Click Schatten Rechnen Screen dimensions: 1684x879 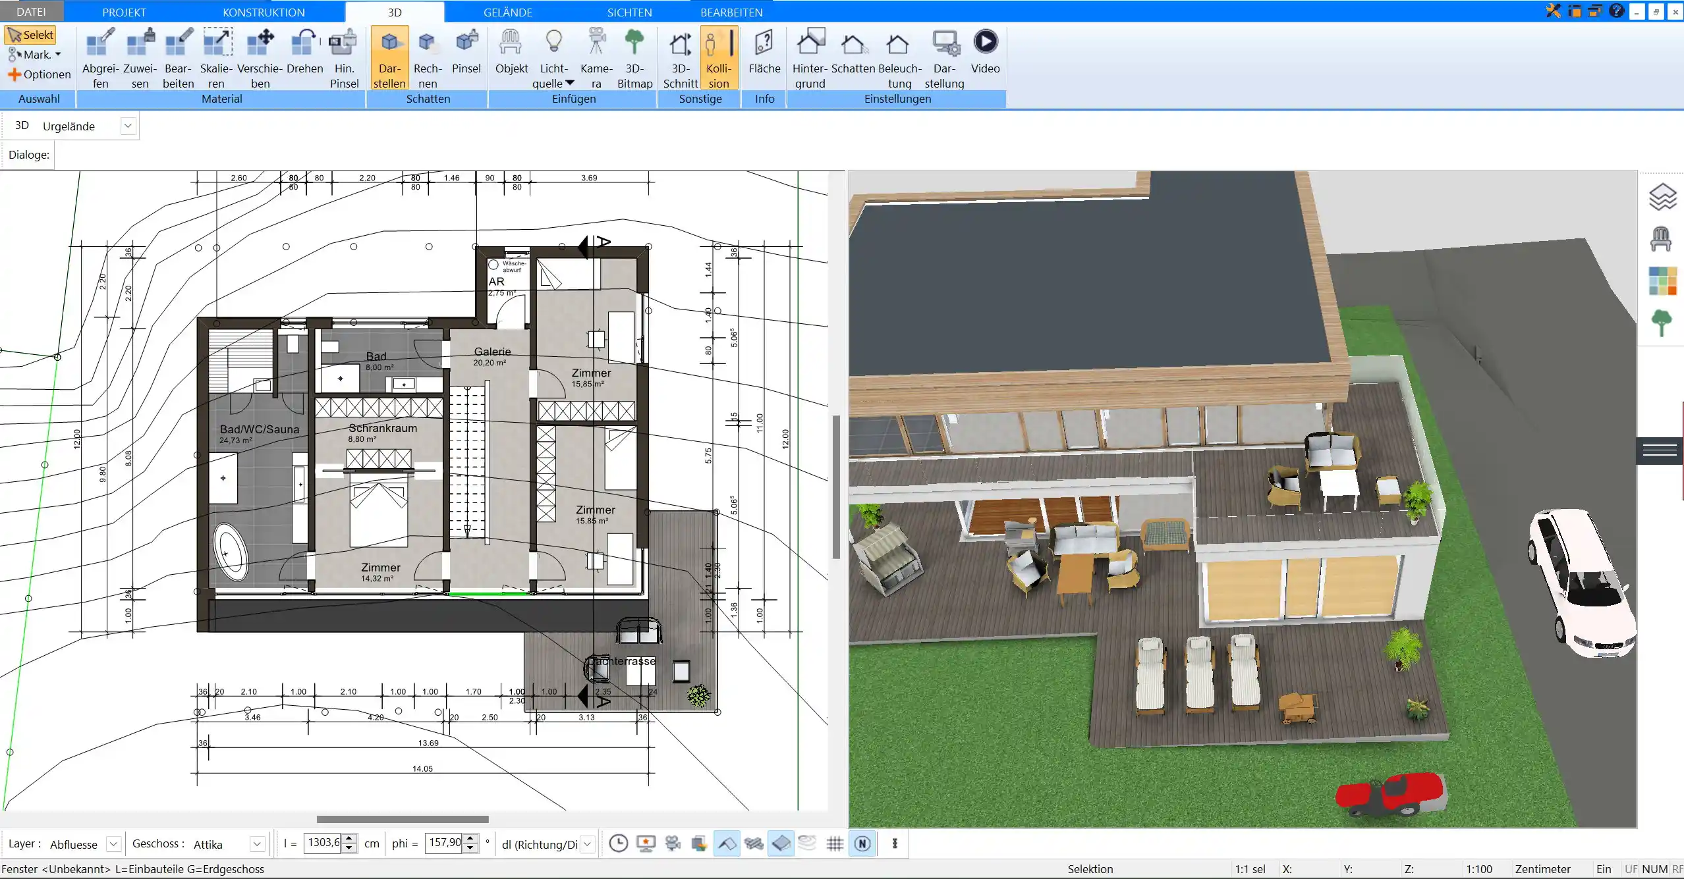click(x=428, y=58)
